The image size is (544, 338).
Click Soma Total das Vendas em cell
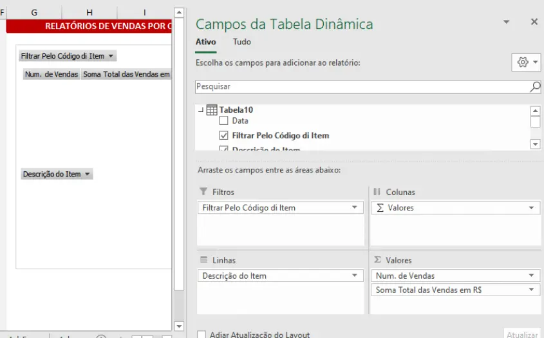point(126,74)
